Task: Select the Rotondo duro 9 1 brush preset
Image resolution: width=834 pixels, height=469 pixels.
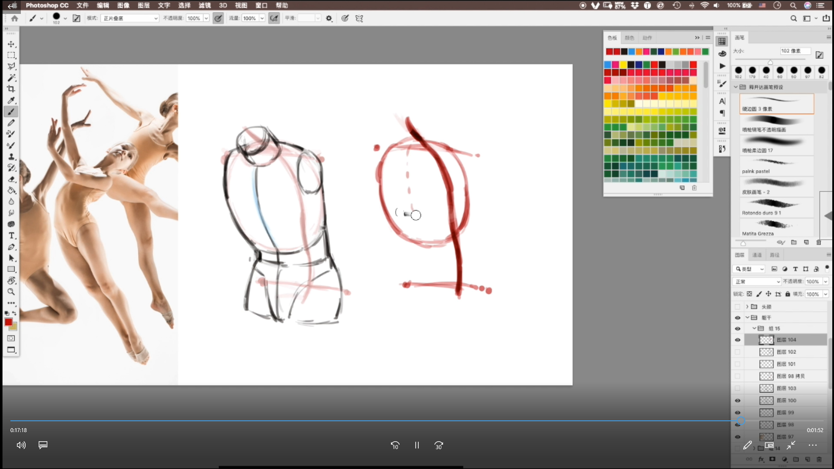Action: pyautogui.click(x=777, y=208)
